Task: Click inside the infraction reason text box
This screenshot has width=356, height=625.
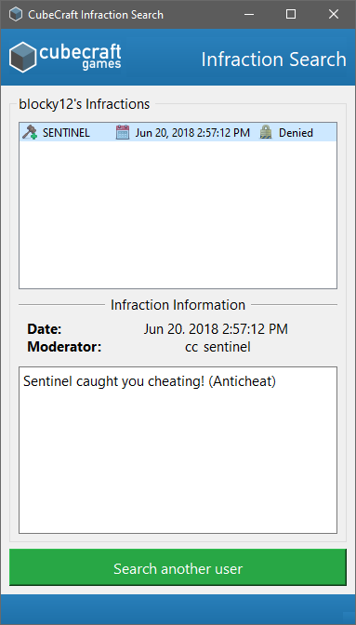Action: tap(178, 450)
